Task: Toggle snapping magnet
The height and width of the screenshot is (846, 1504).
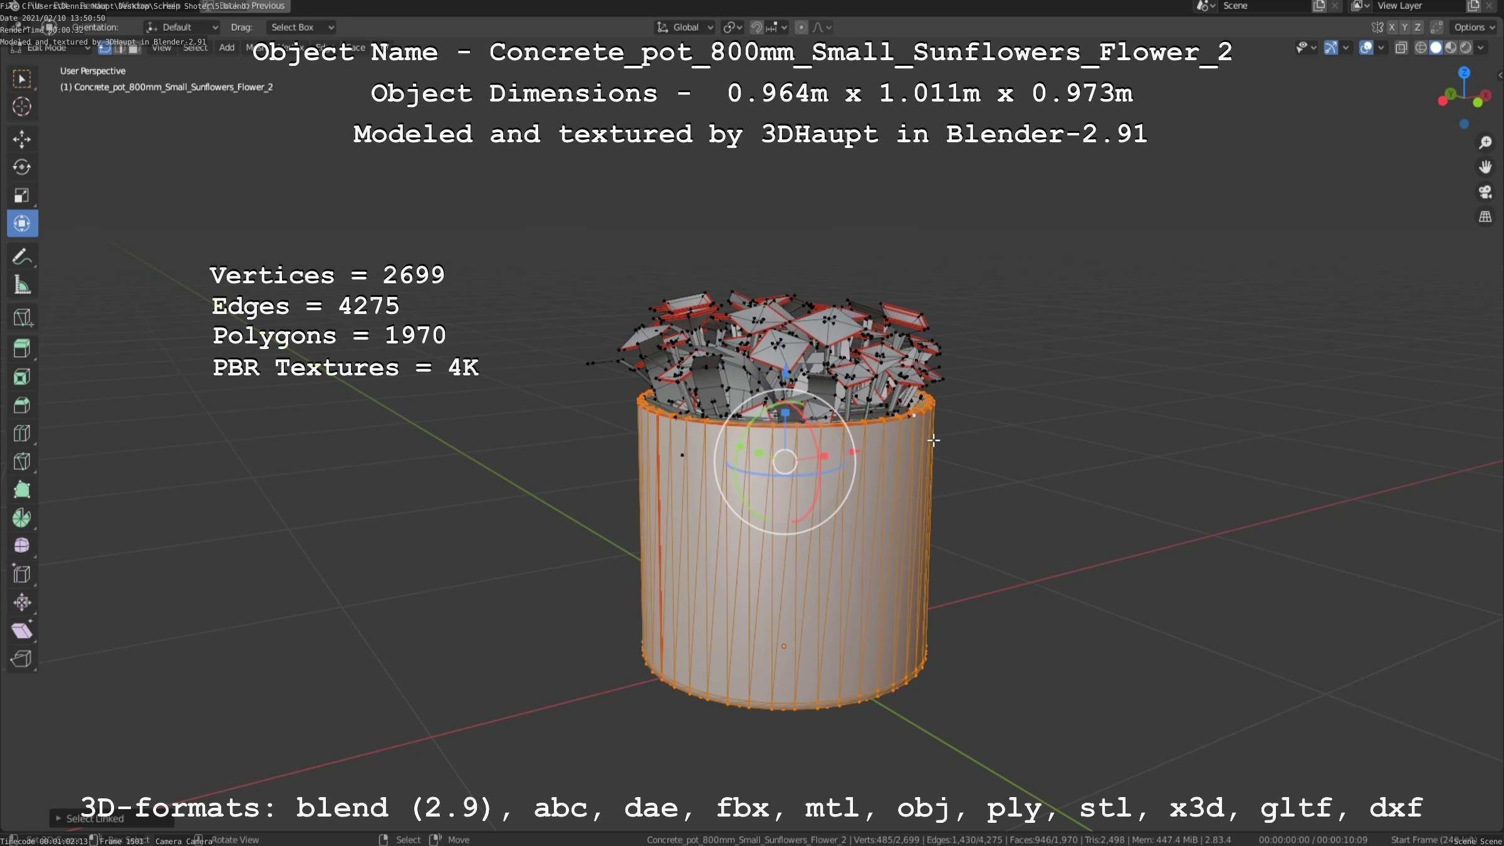Action: (756, 28)
